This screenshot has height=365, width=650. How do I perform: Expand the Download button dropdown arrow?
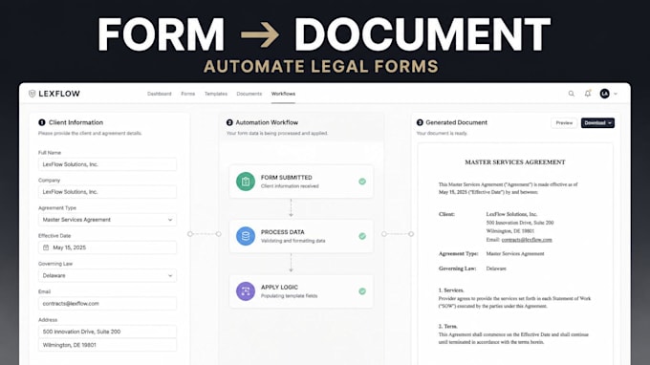pos(610,123)
